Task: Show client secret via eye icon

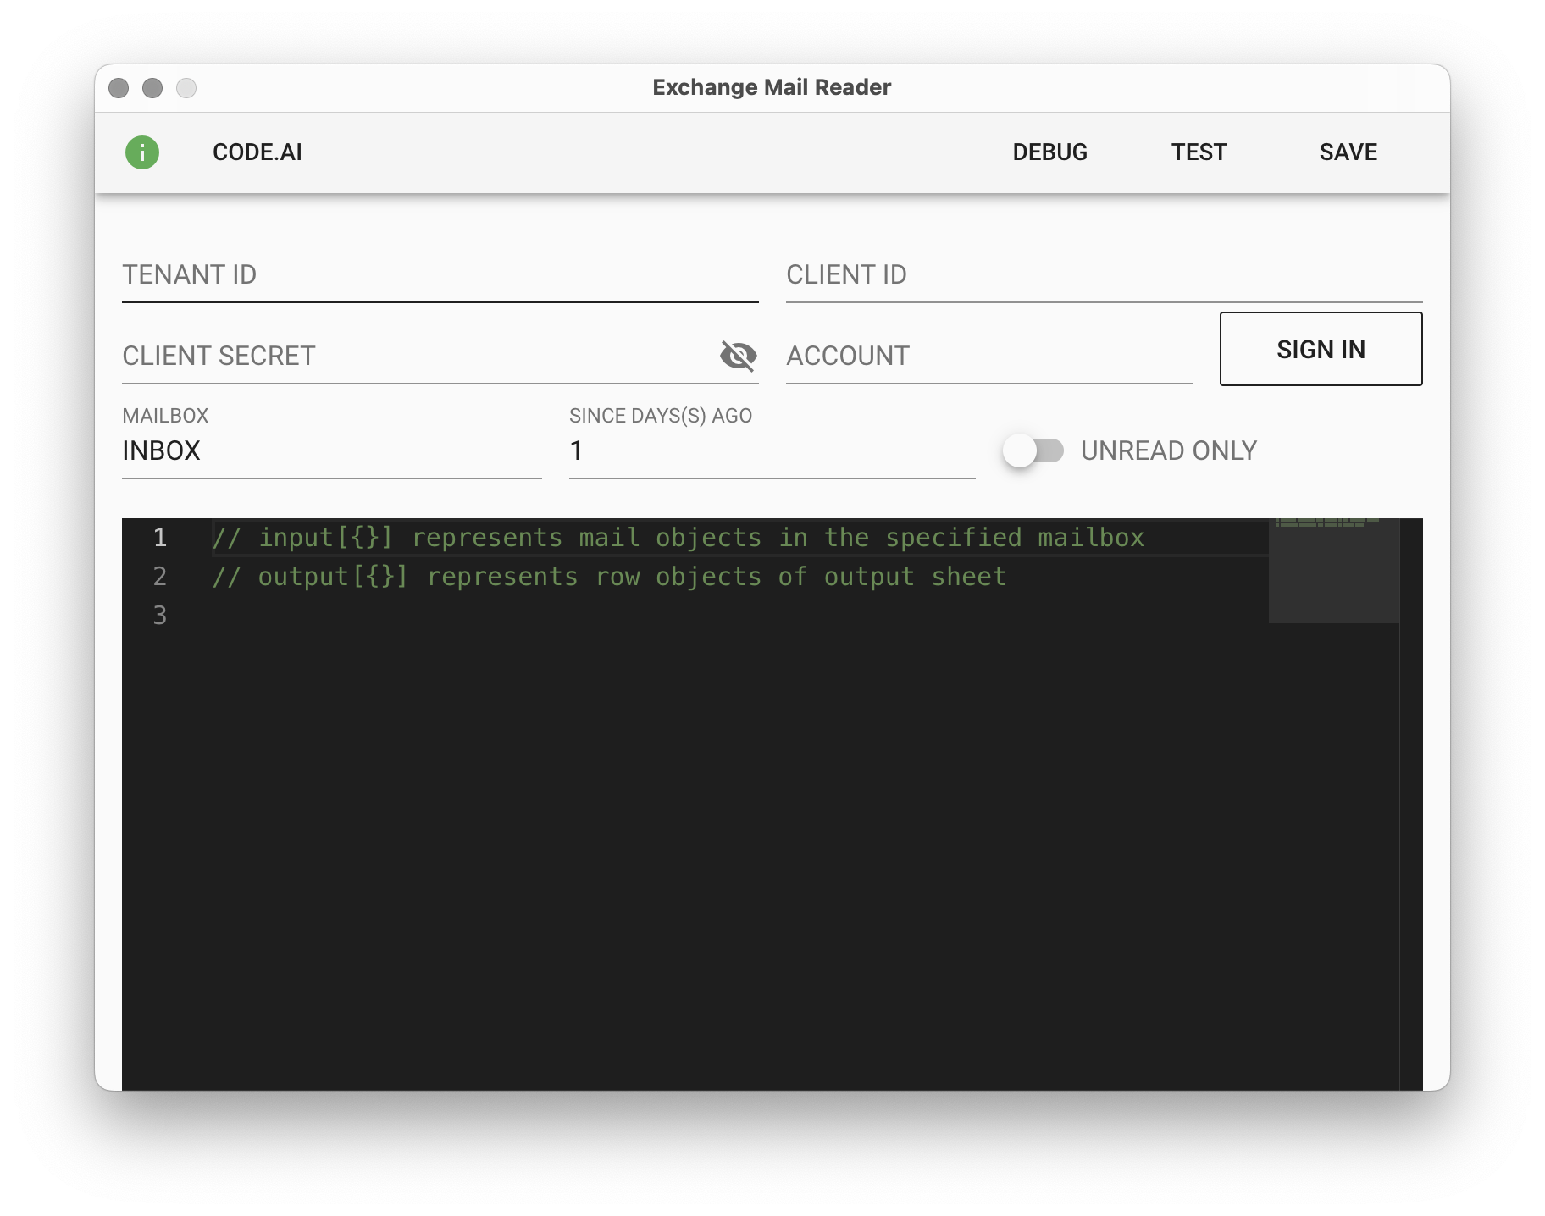Action: click(738, 356)
